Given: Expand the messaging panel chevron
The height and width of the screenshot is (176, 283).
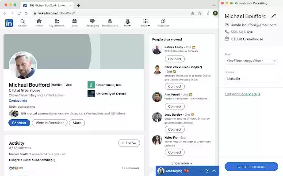Looking at the screenshot, I should [214, 171].
